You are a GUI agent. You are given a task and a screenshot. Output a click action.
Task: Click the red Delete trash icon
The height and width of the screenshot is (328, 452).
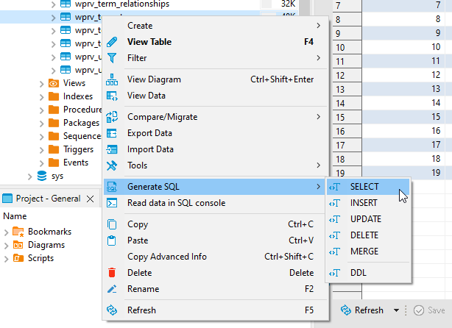click(112, 273)
